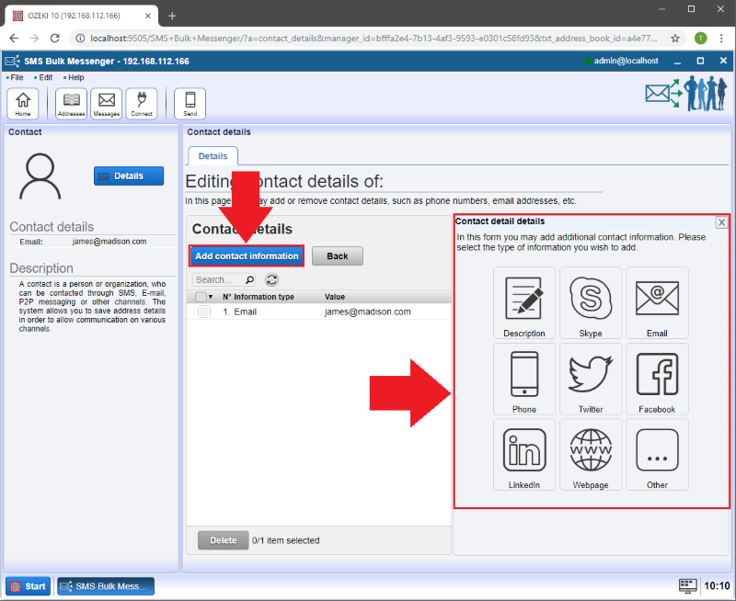Click the Connect plug toolbar icon
Viewport: 736px width, 601px height.
point(142,103)
